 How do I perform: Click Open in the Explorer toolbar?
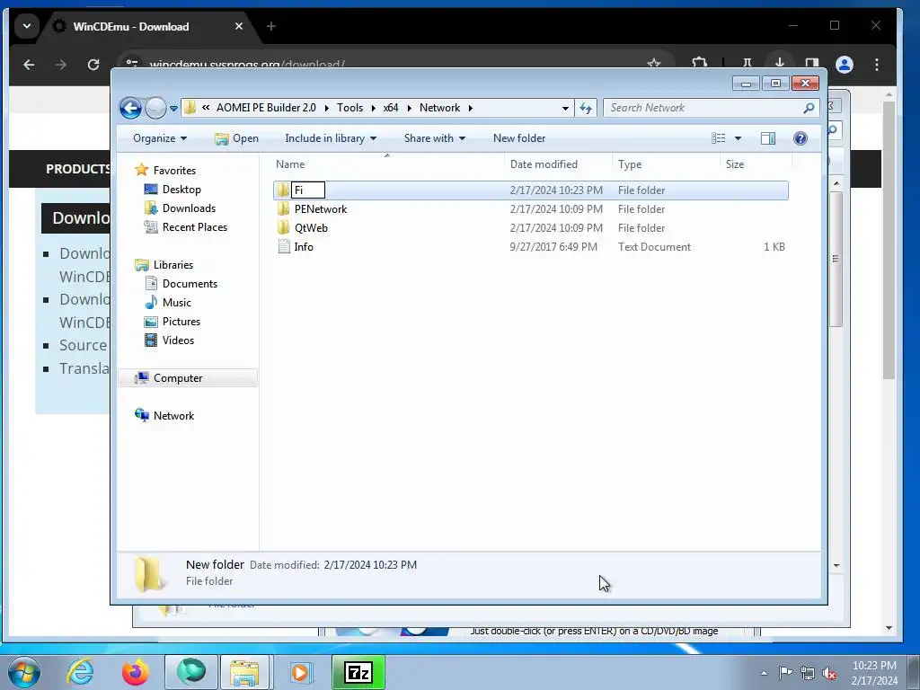point(236,138)
